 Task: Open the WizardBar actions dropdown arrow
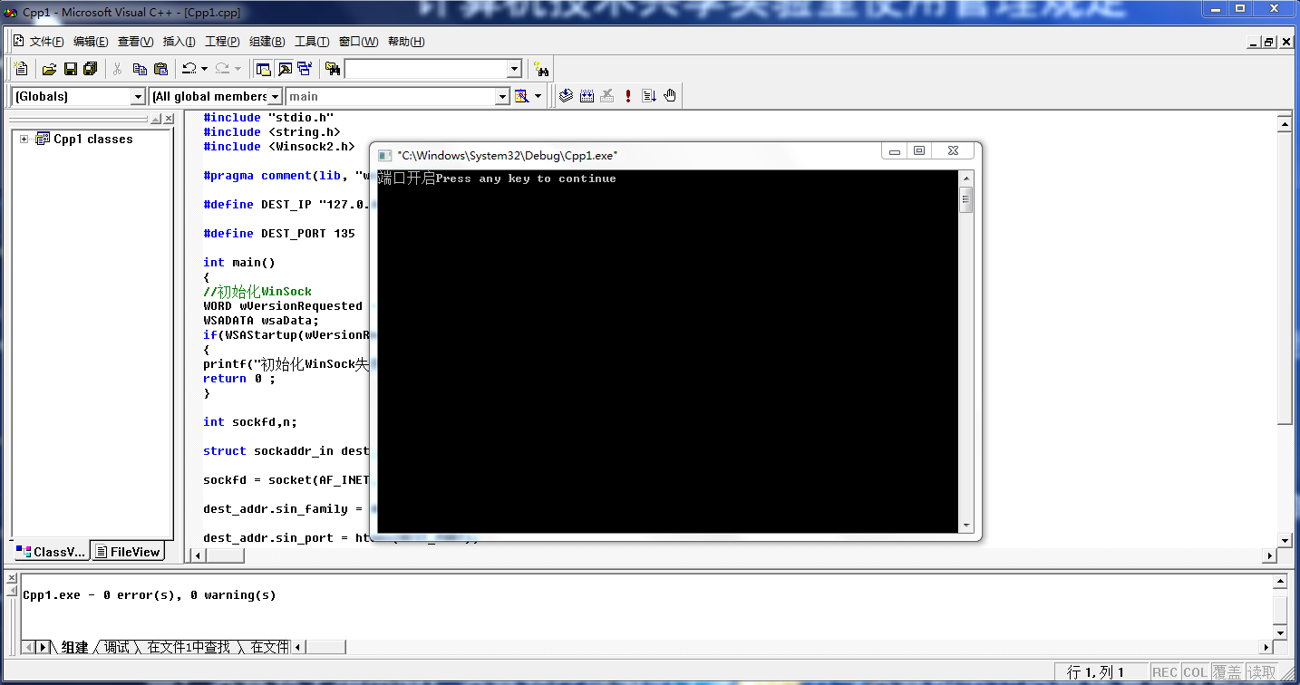(x=538, y=96)
